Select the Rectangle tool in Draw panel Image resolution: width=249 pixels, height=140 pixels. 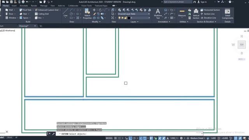click(71, 18)
